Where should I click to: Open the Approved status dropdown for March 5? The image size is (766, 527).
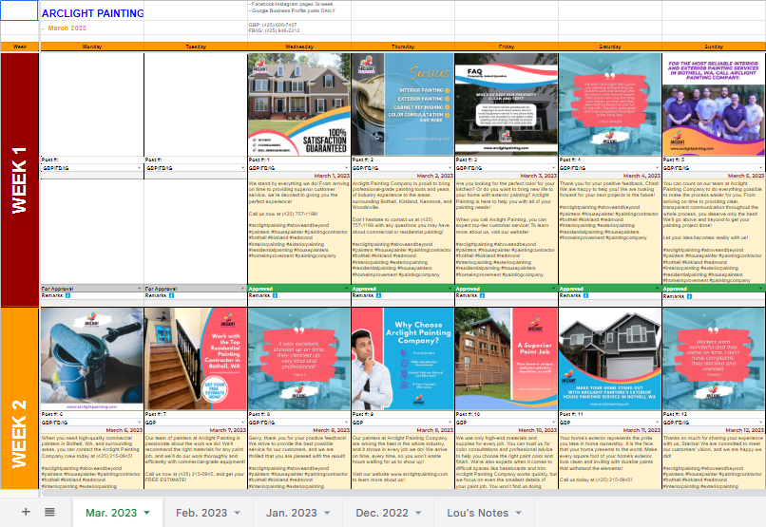[x=761, y=289]
